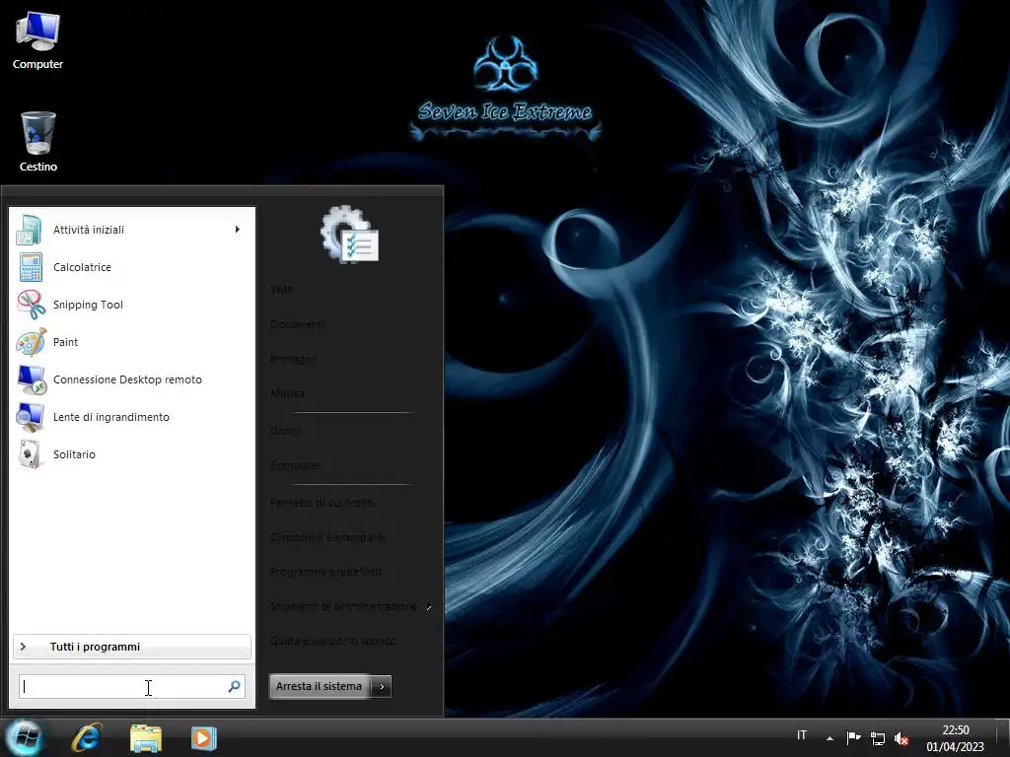The width and height of the screenshot is (1010, 757).
Task: Open Programmi predefiniti
Action: 325,572
